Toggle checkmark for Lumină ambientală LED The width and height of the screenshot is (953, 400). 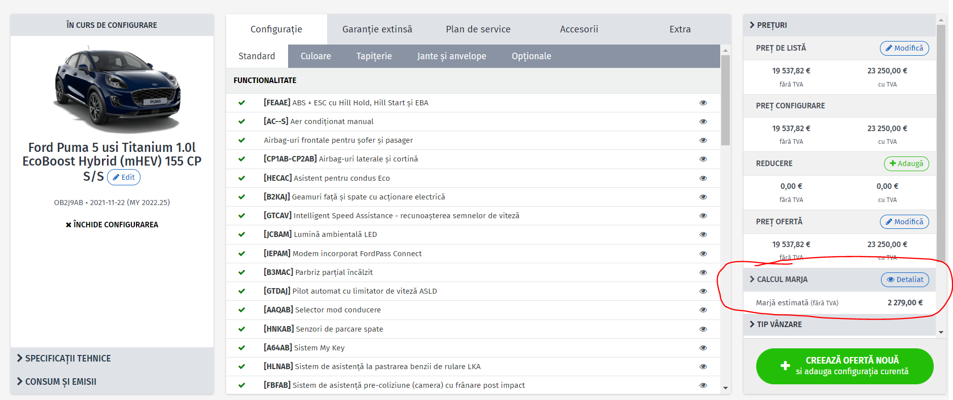coord(242,234)
